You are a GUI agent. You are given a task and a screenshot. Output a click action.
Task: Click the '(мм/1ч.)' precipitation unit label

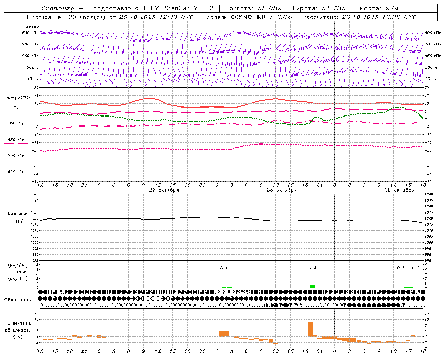click(18, 278)
